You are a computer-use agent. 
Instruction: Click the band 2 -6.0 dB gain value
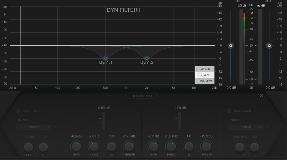coord(154,136)
